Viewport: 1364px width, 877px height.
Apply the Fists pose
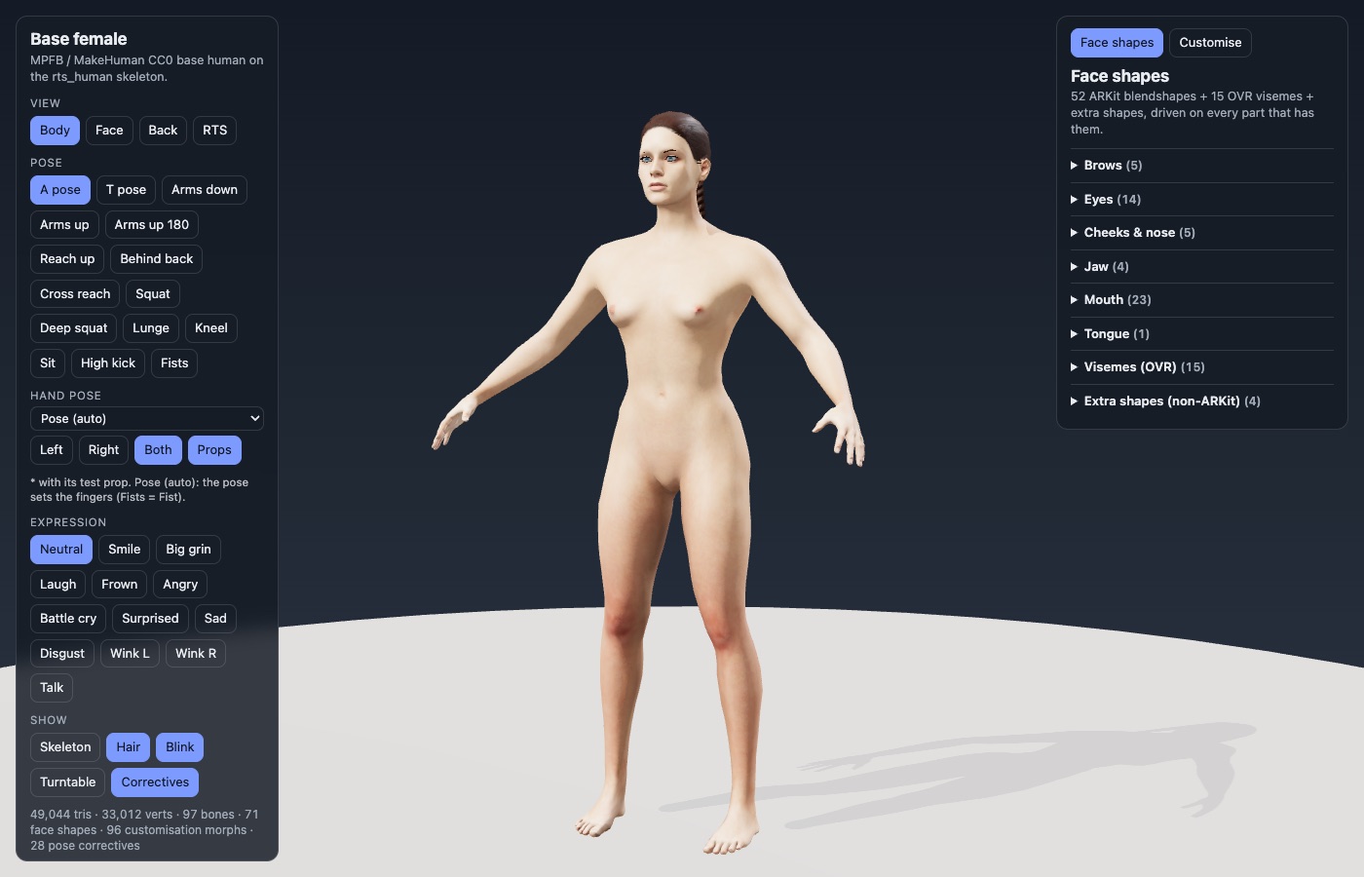pyautogui.click(x=174, y=363)
